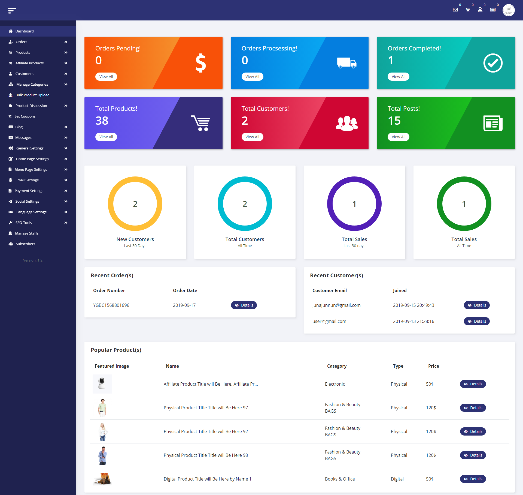Screen dimensions: 523x495
Task: Open the user icon in header
Action: point(480,10)
